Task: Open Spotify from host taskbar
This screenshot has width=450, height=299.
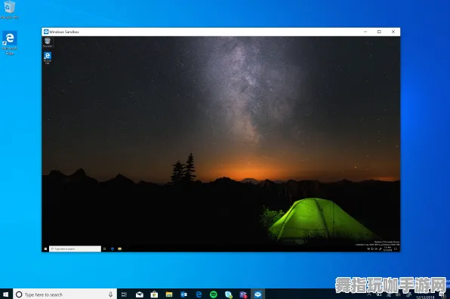Action: point(214,294)
